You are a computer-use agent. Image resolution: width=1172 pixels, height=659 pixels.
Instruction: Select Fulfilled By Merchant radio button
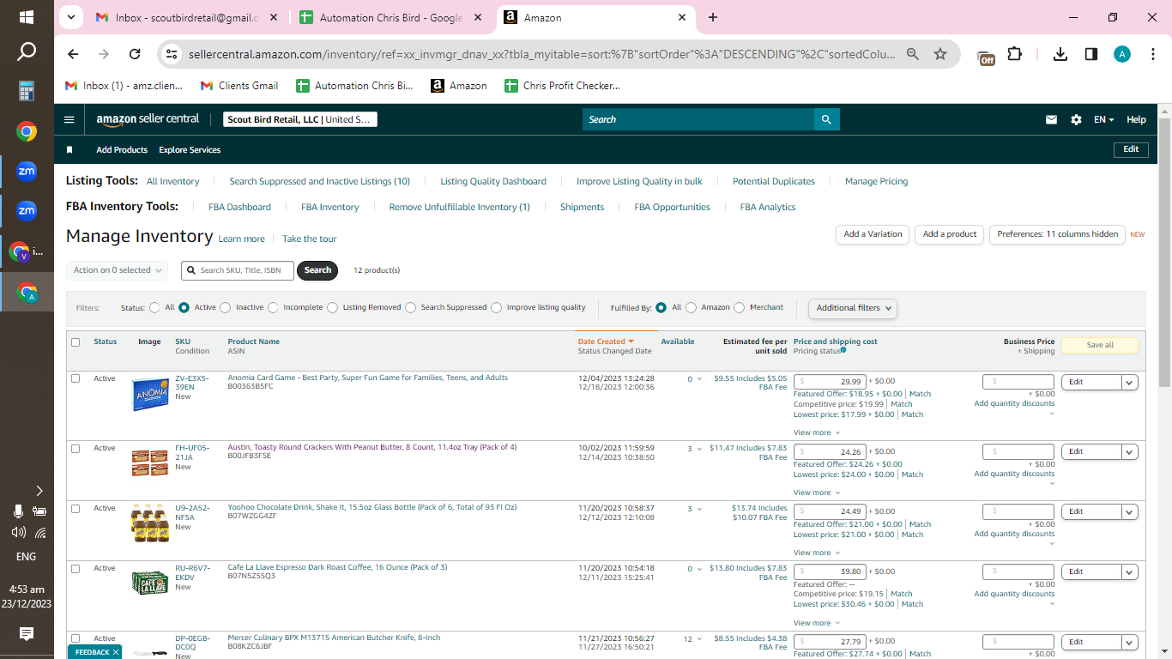click(739, 307)
